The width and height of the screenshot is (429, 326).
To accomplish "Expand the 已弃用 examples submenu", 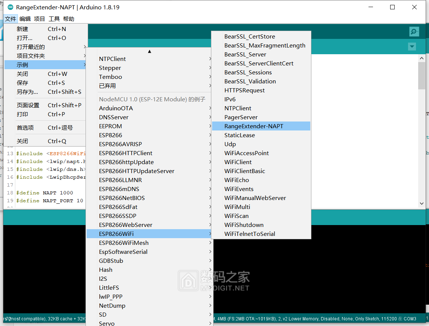I will tap(149, 86).
